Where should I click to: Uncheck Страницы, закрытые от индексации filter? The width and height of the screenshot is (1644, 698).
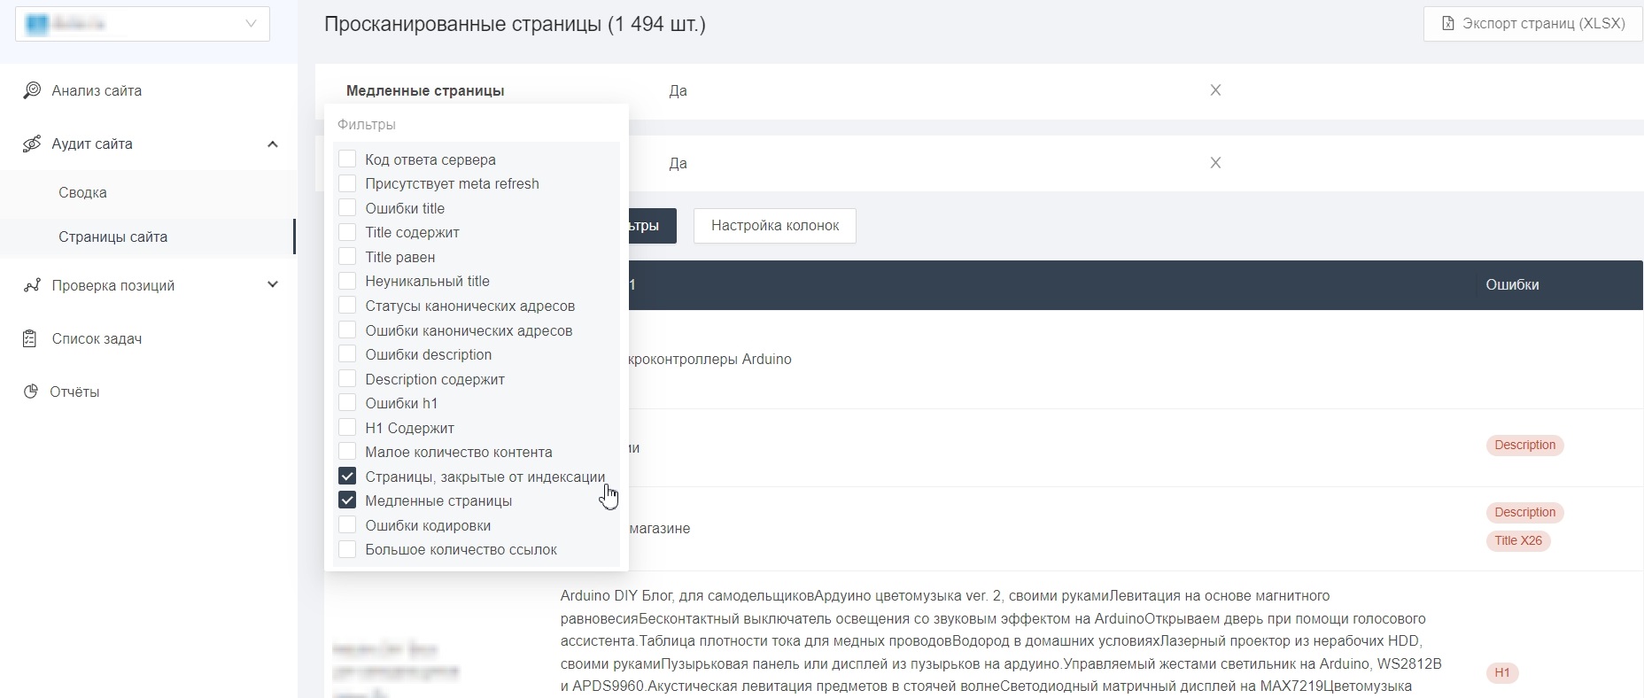347,477
